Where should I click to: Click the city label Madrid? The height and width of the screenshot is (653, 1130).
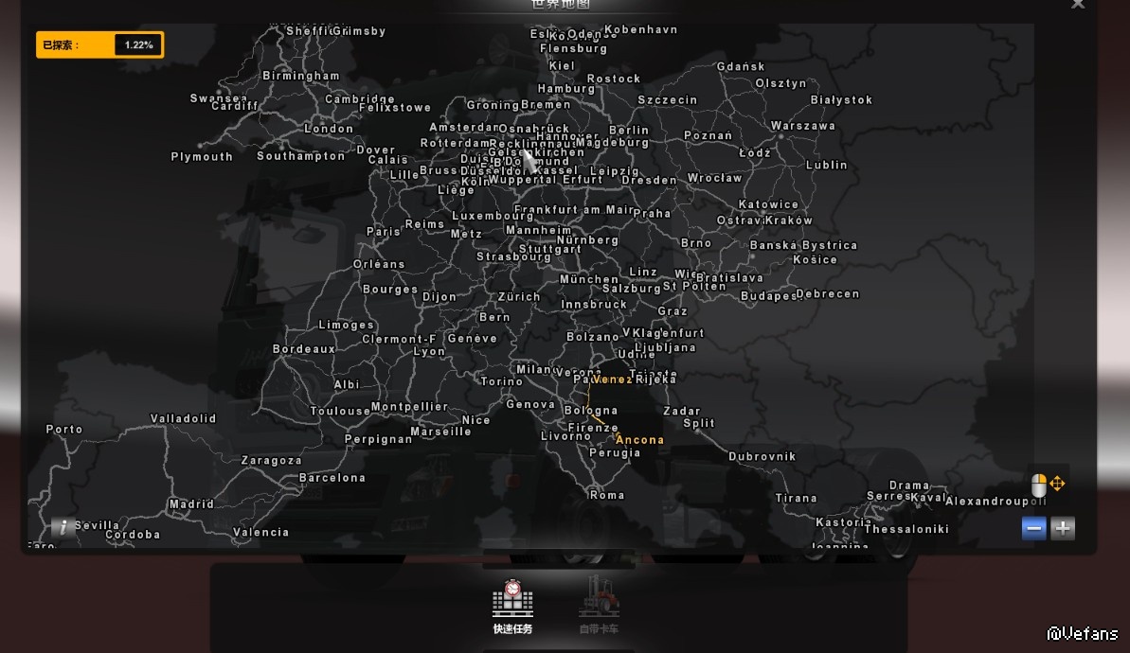click(191, 504)
